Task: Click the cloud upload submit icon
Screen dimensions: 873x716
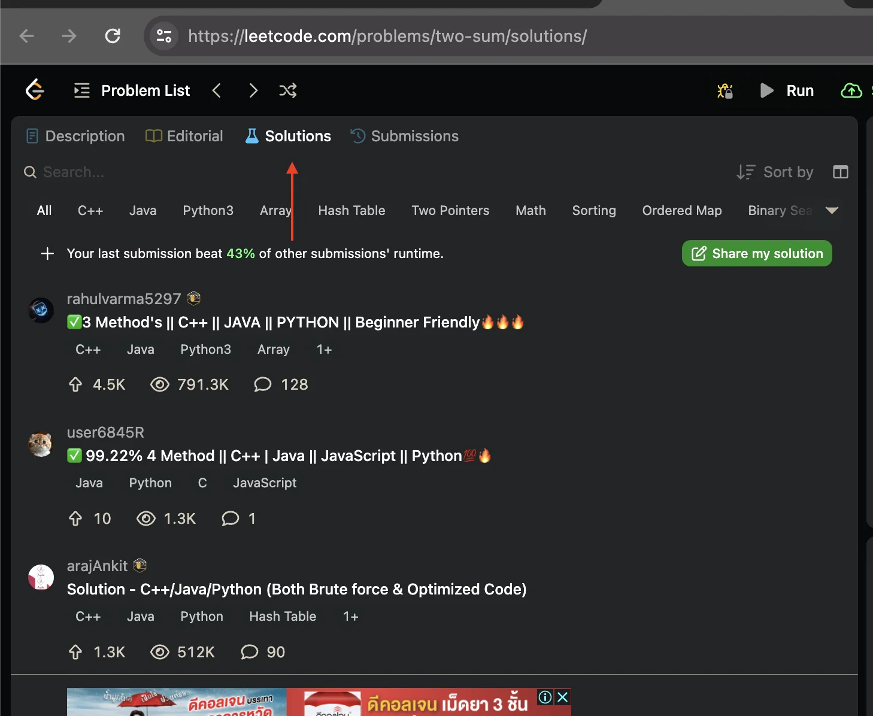Action: point(851,90)
